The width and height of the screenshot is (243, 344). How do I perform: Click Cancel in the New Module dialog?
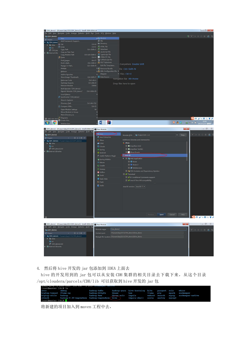coord(172,215)
